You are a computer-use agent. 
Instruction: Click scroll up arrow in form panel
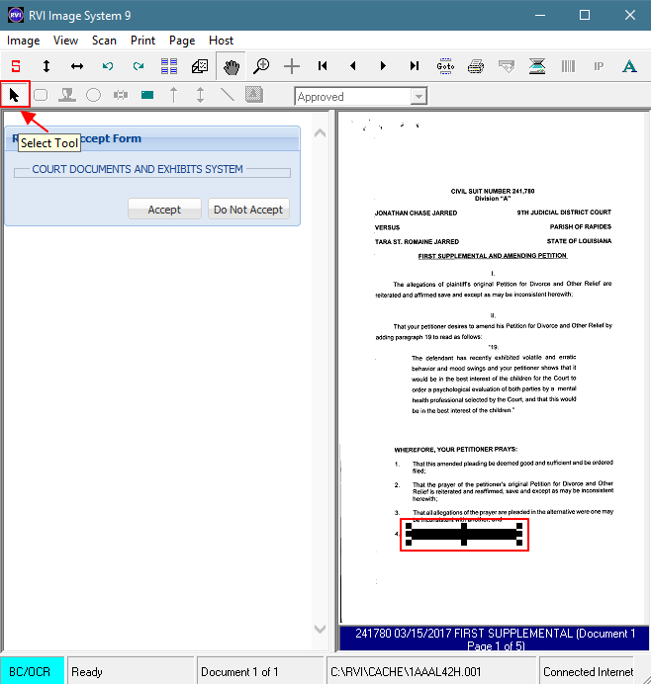click(320, 133)
